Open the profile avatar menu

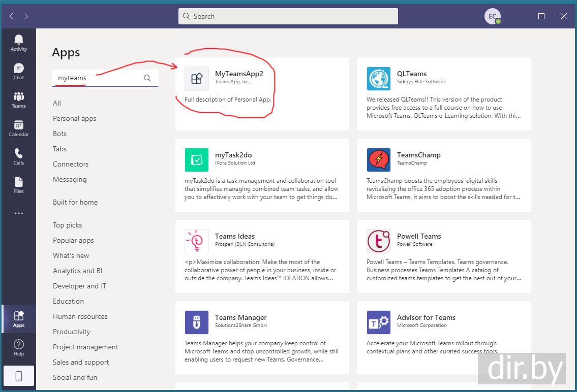pyautogui.click(x=492, y=16)
